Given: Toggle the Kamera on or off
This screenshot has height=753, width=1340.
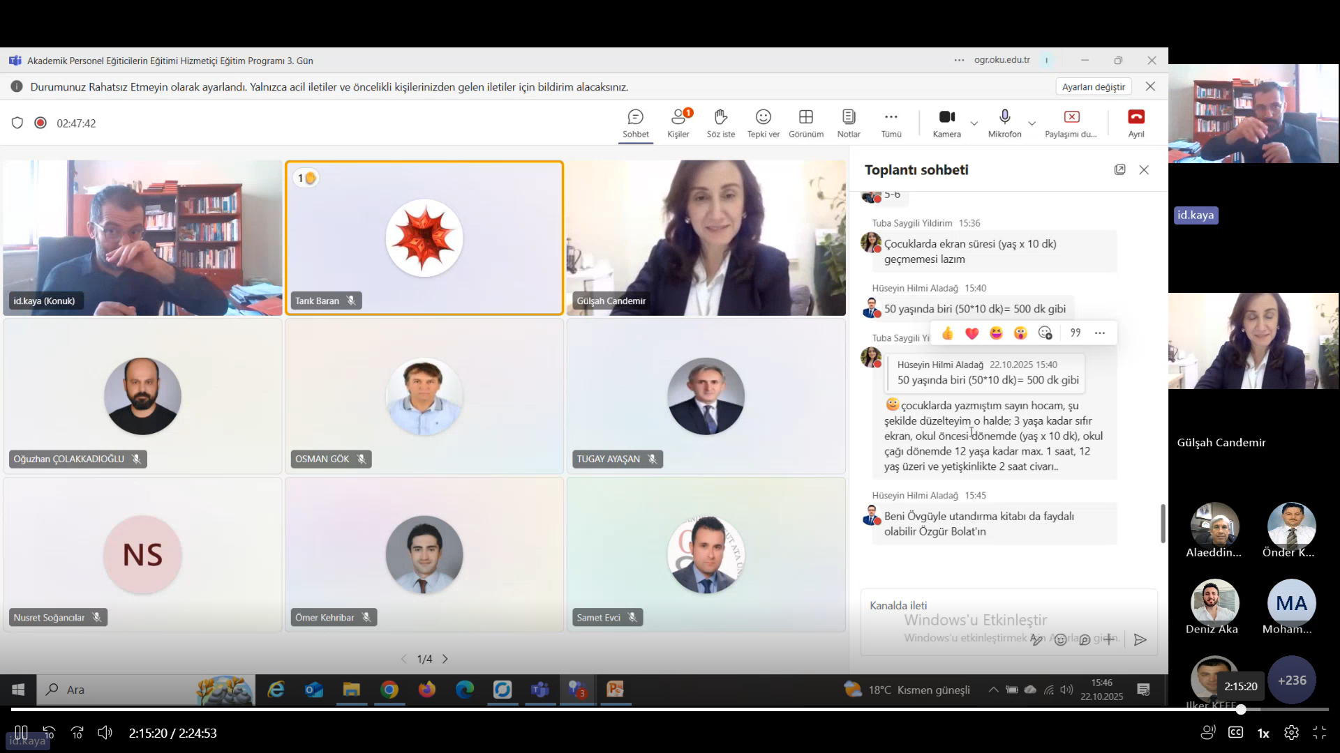Looking at the screenshot, I should pos(946,117).
